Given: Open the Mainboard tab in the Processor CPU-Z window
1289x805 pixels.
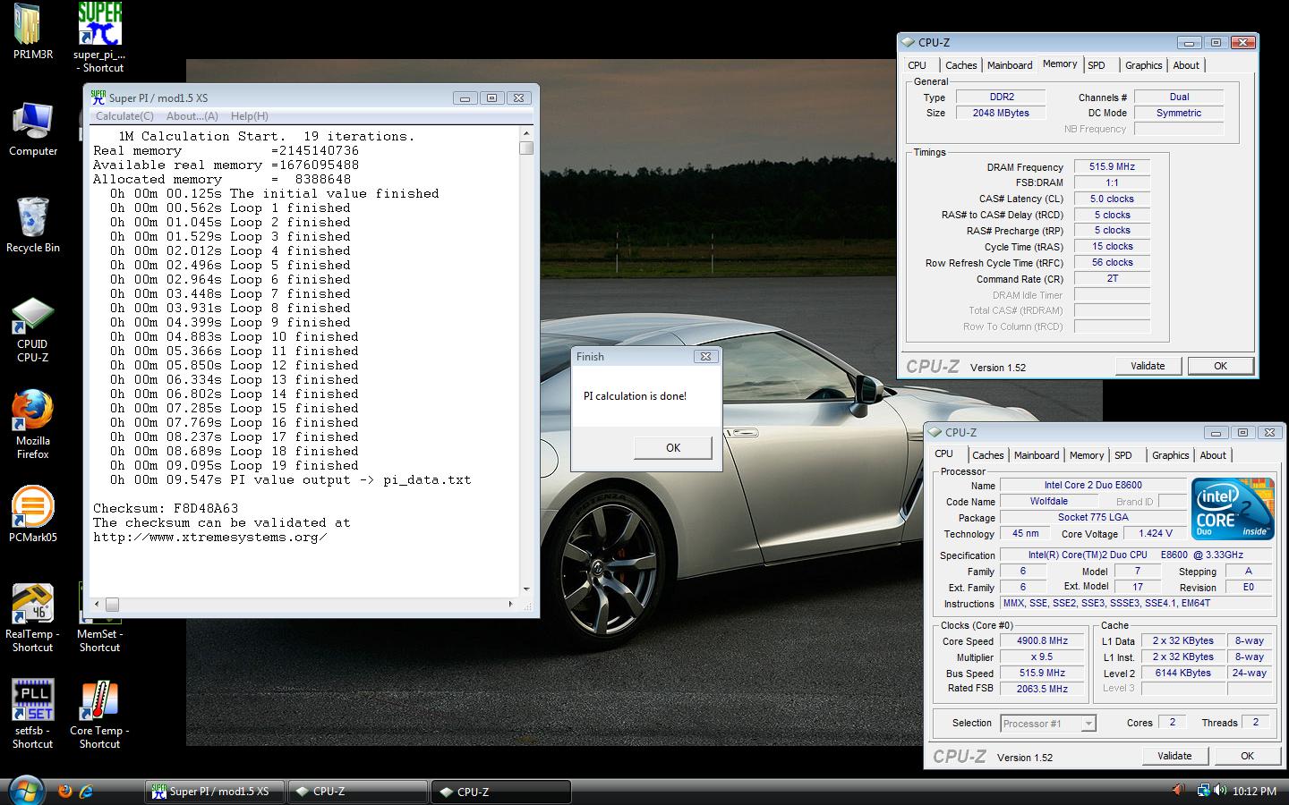Looking at the screenshot, I should (x=1037, y=455).
